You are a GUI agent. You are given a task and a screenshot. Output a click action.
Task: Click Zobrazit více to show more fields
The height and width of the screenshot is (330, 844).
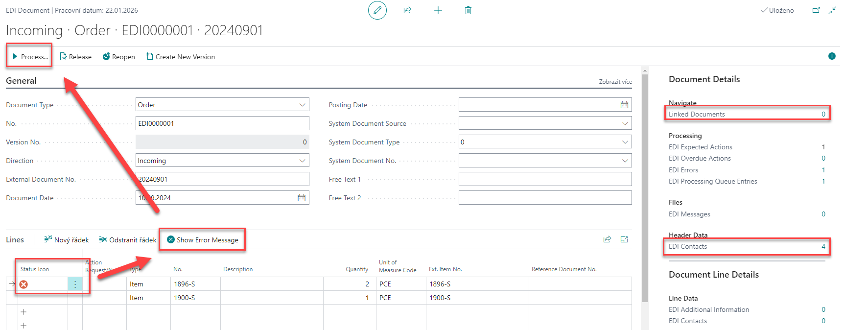coord(615,82)
